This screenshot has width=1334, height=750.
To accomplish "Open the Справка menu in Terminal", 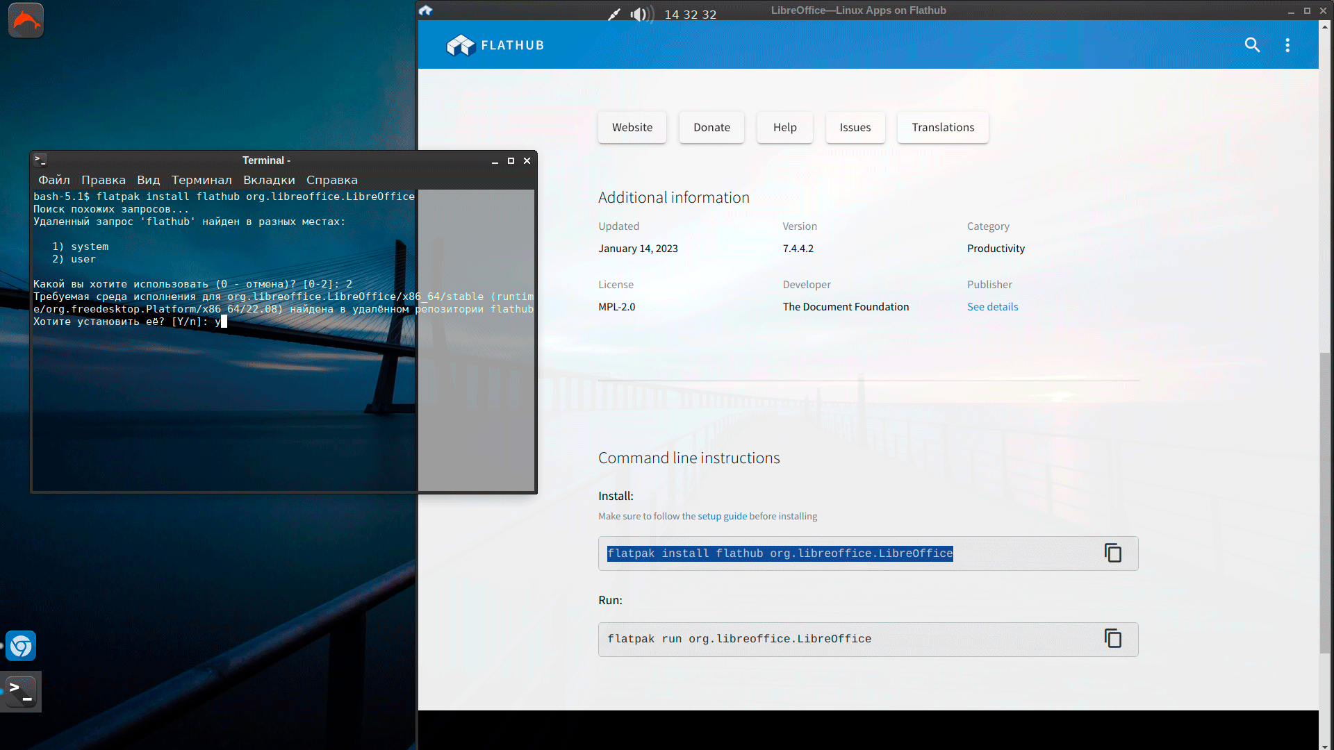I will point(331,180).
